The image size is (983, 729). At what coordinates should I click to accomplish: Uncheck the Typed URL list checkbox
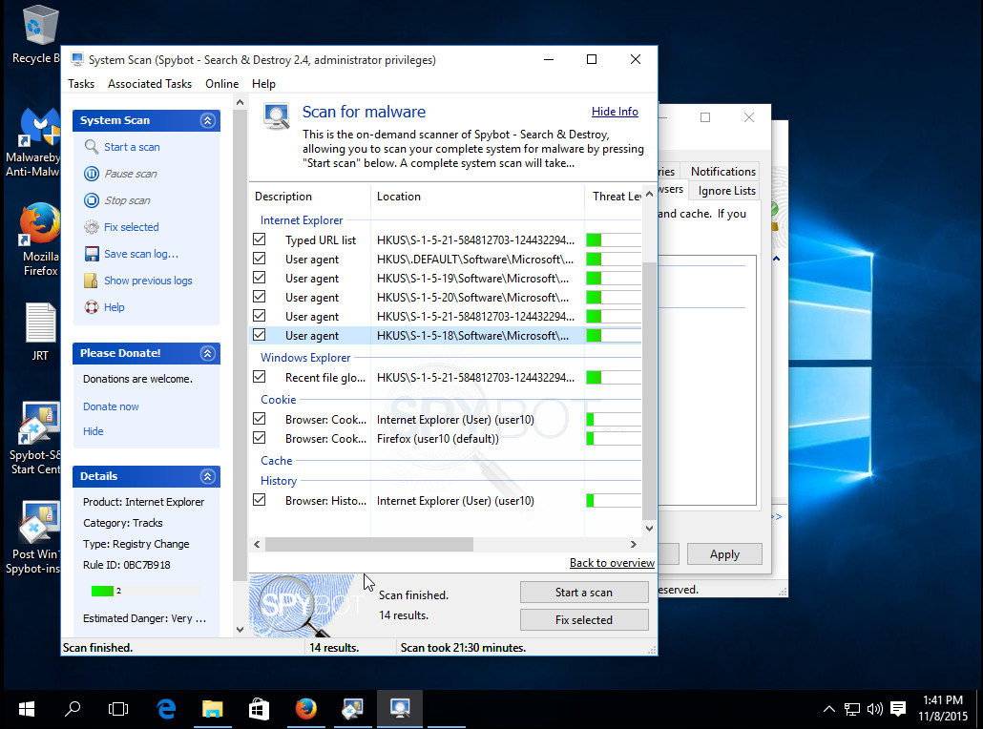click(x=259, y=240)
